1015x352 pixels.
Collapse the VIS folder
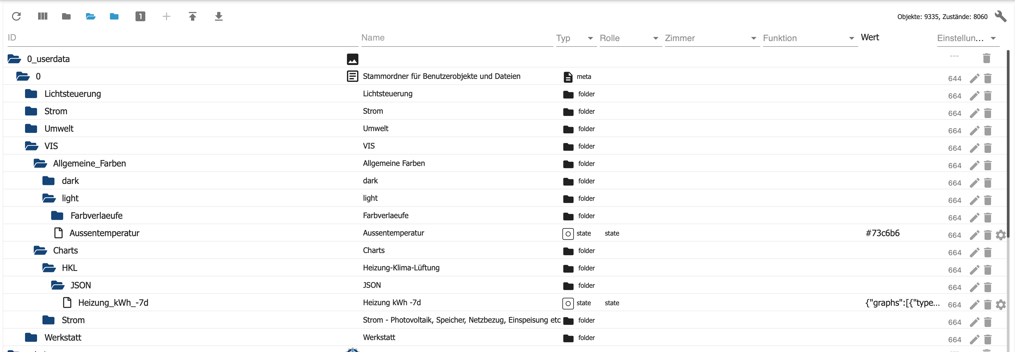point(32,146)
